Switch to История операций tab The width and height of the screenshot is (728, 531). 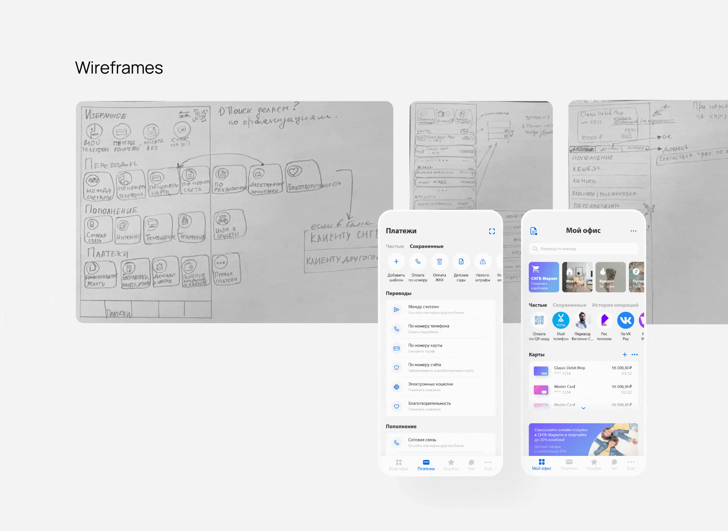point(615,305)
